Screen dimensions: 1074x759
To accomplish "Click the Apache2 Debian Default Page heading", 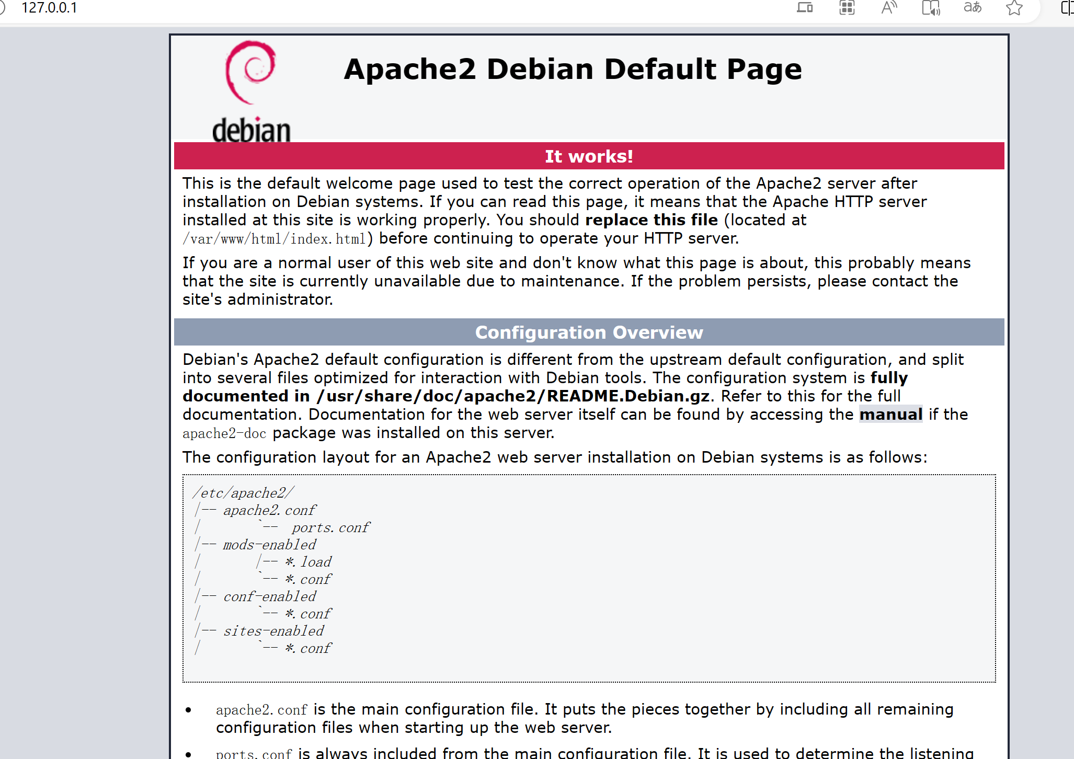I will [573, 69].
